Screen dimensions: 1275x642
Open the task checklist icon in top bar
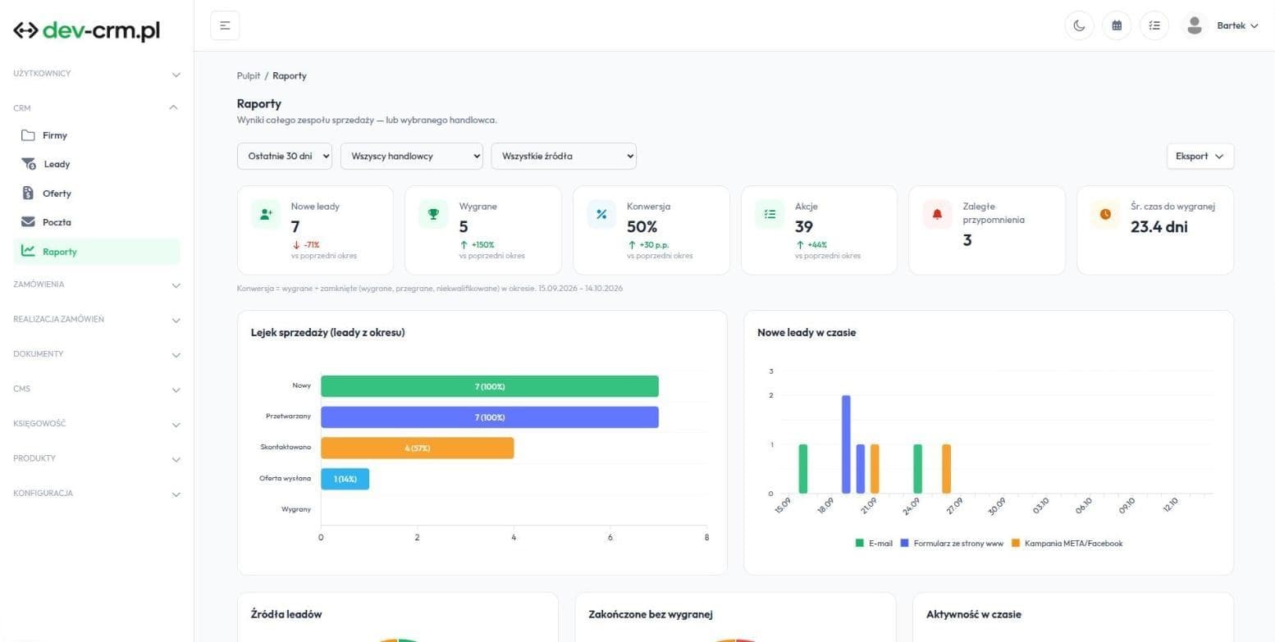click(1154, 25)
